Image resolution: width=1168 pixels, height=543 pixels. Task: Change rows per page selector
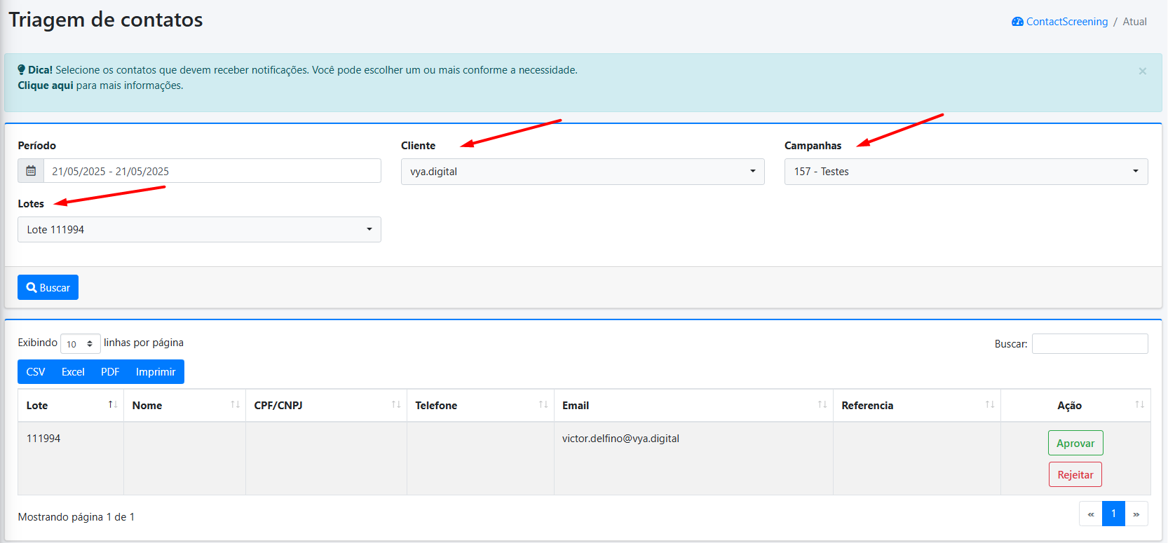[x=80, y=344]
